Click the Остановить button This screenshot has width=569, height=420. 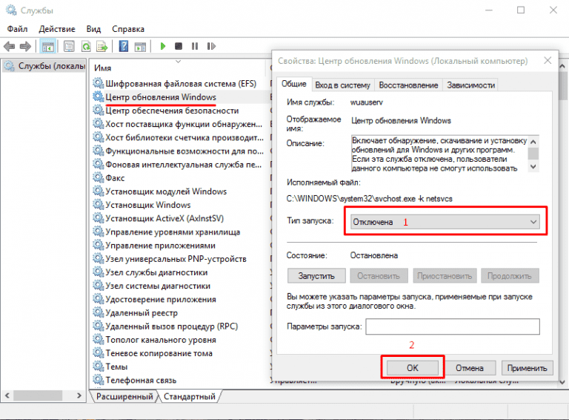click(x=379, y=276)
